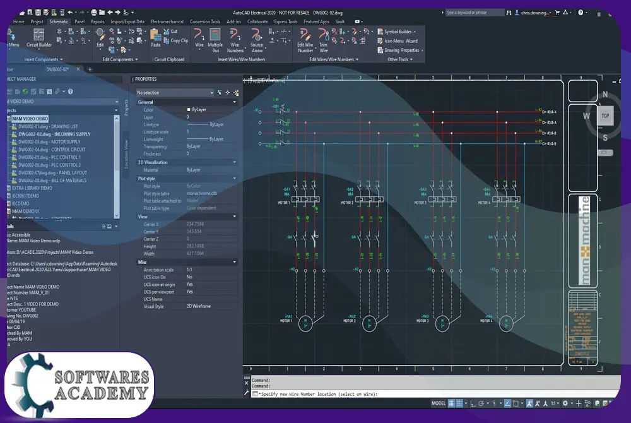Open the No selection dropdown
The width and height of the screenshot is (631, 423).
point(175,93)
